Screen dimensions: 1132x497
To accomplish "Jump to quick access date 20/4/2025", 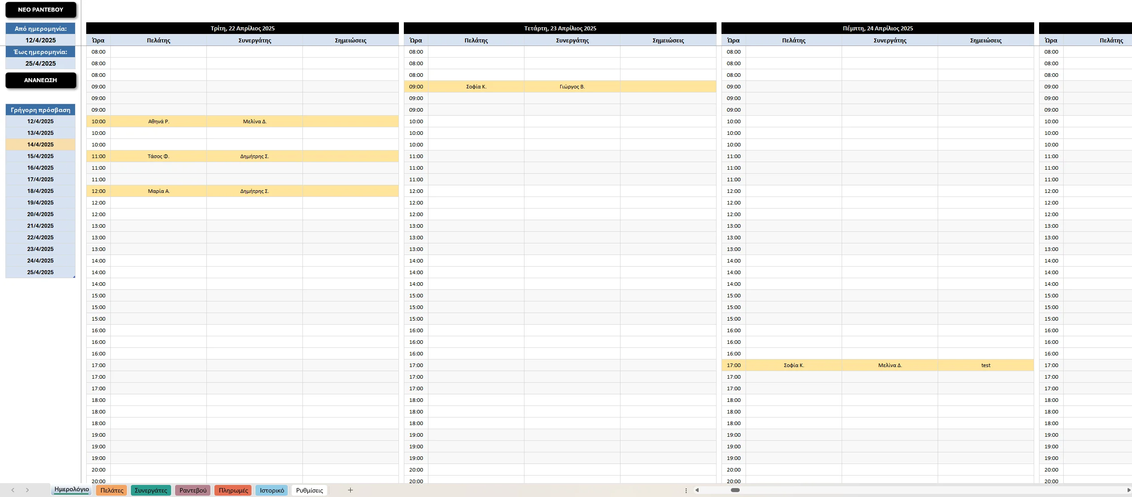I will click(41, 214).
